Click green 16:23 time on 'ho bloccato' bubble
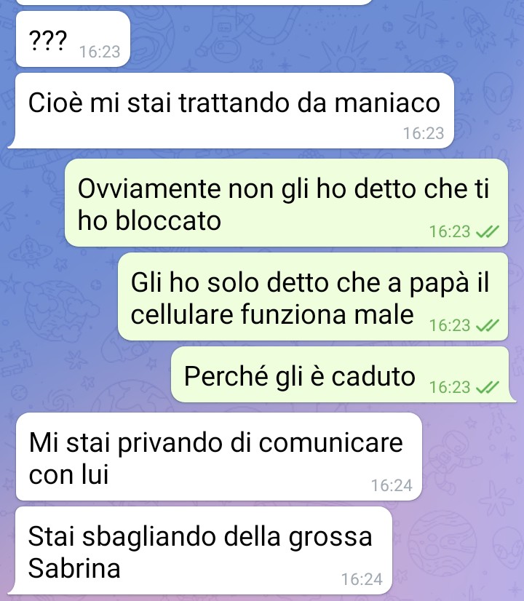The image size is (524, 601). point(449,231)
